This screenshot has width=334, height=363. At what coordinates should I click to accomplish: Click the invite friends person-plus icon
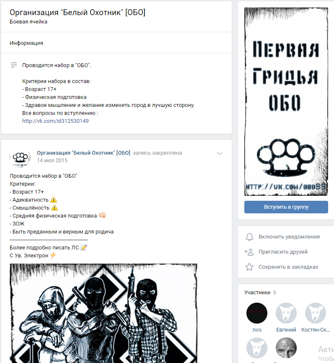(x=249, y=252)
